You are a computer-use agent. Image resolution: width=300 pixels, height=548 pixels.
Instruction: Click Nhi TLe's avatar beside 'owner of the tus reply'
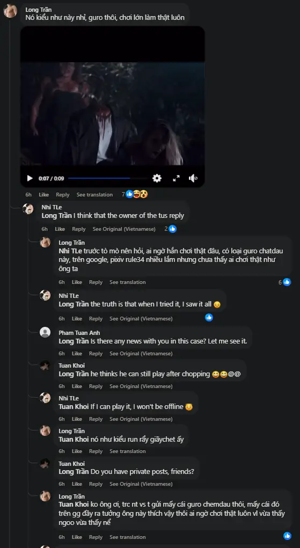pyautogui.click(x=28, y=209)
